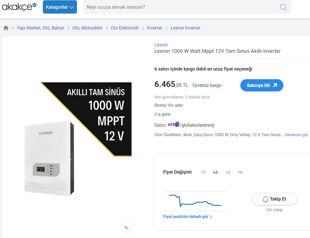Screen dimensions: 310x238
Task: Go to Oto Elektronik breadcrumb
Action: click(125, 28)
